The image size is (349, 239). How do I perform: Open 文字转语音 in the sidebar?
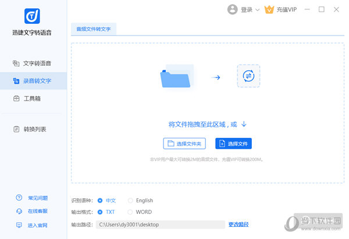tap(33, 63)
